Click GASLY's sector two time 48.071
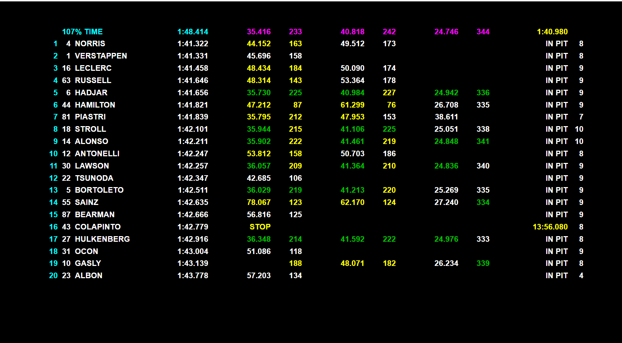This screenshot has width=622, height=343. 352,263
